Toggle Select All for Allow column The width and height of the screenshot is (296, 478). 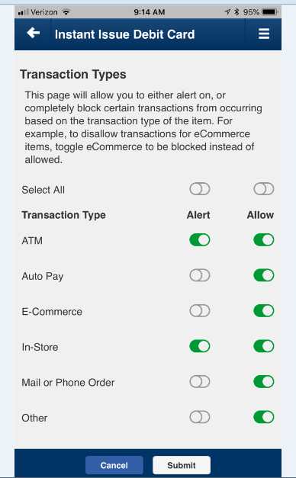click(x=264, y=189)
